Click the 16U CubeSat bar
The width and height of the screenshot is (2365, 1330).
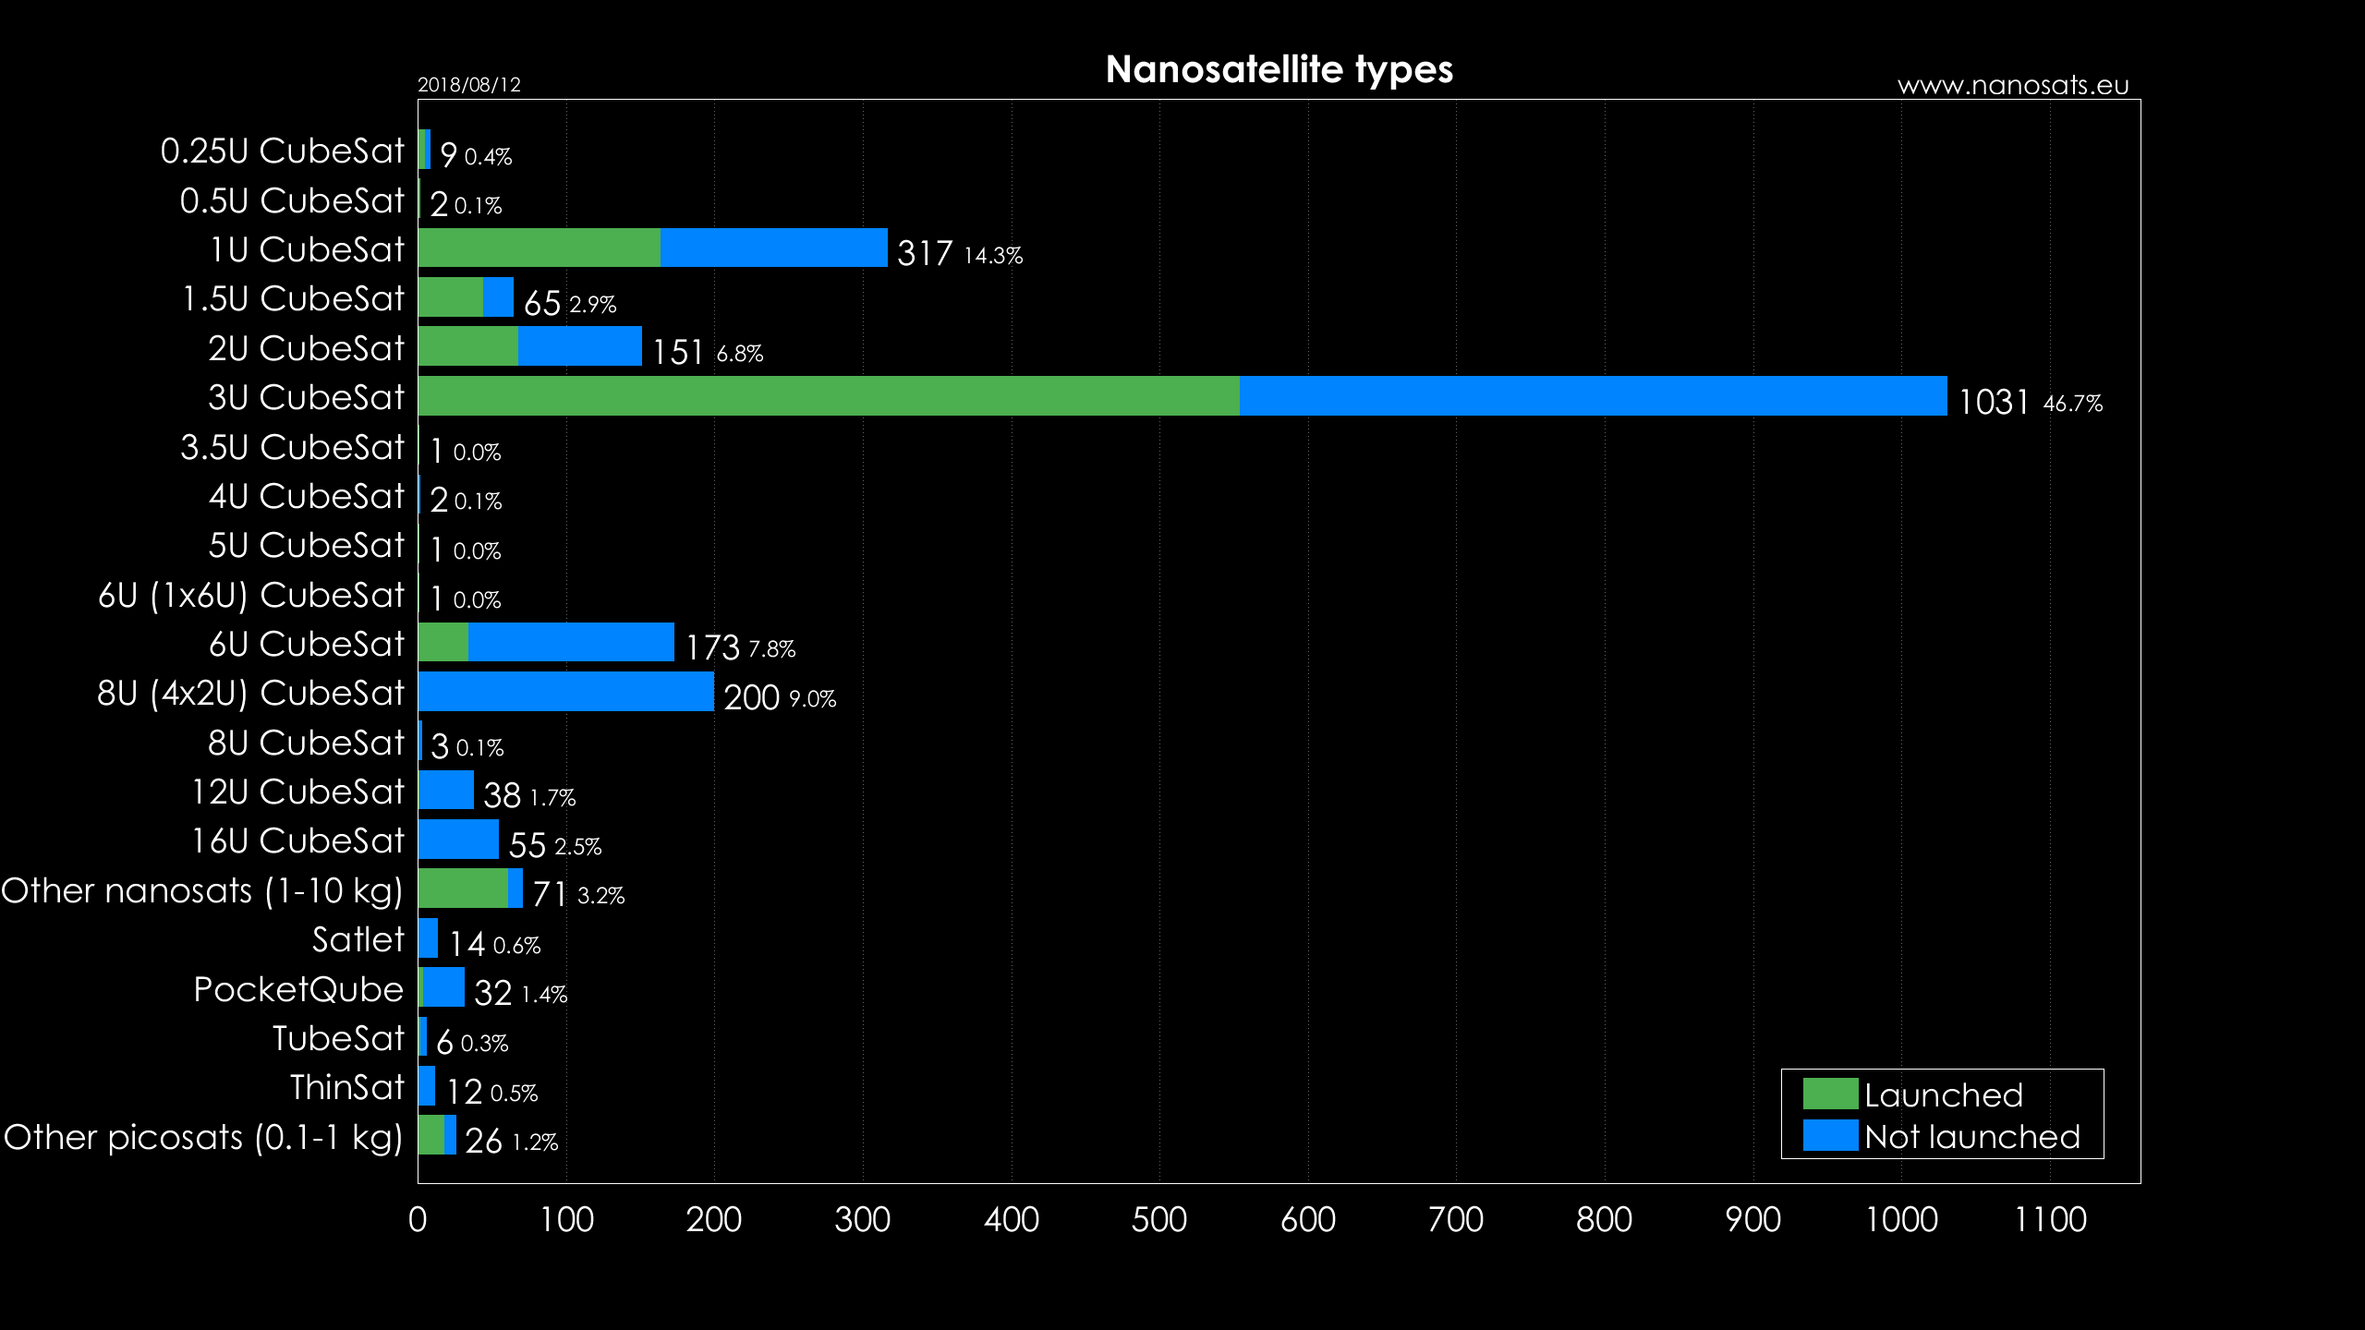tap(458, 840)
